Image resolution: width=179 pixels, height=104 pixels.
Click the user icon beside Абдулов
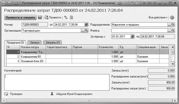(52, 94)
